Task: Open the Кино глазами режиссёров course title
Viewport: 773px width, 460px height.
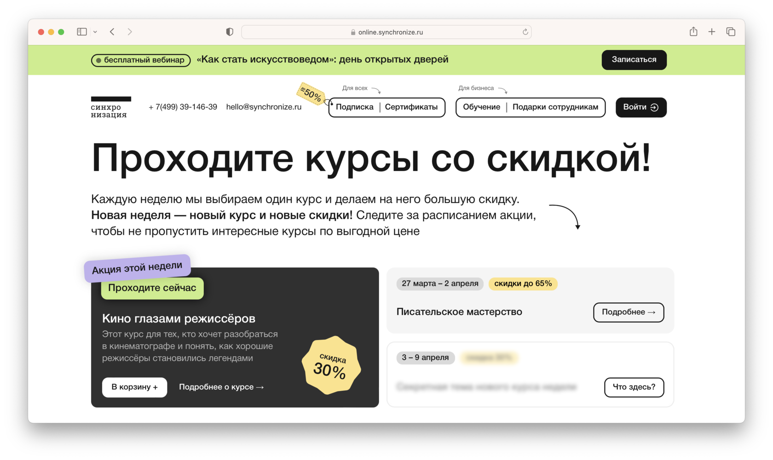Action: tap(179, 318)
